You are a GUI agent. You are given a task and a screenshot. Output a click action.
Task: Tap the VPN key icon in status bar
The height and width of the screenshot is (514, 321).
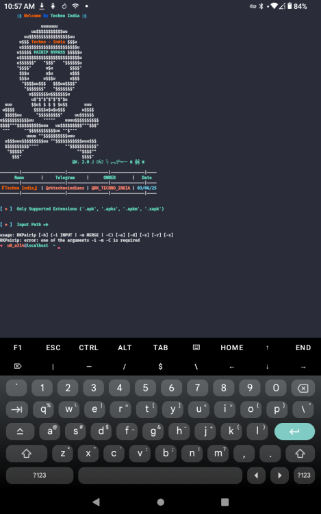253,6
